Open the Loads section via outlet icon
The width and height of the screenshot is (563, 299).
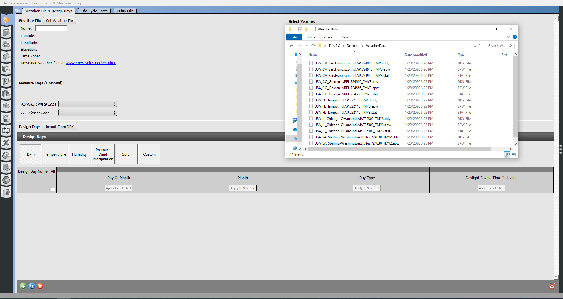6,57
